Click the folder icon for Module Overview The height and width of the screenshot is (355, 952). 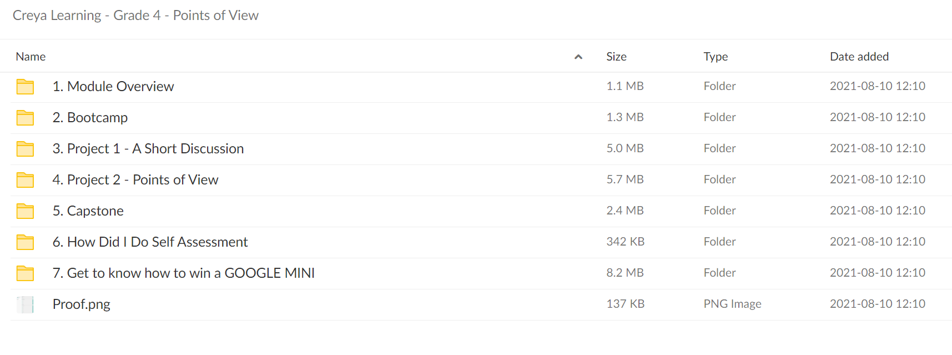[25, 87]
